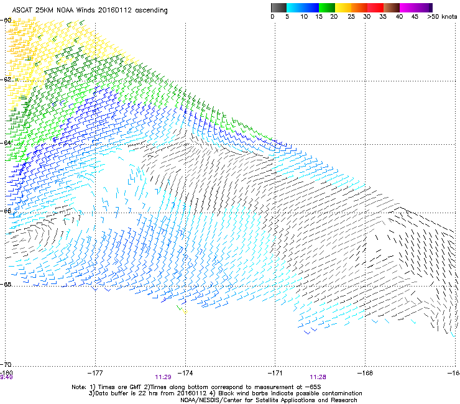Image resolution: width=460 pixels, height=404 pixels.
Task: Click the longitude axis label "-168"
Action: pyautogui.click(x=365, y=373)
